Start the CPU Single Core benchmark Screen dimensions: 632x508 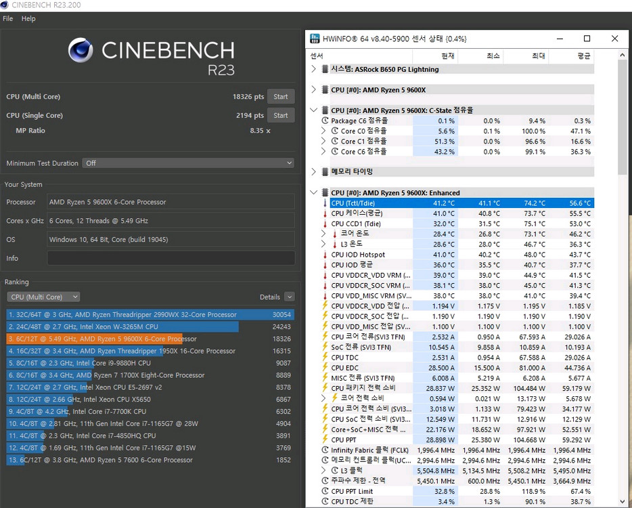280,115
